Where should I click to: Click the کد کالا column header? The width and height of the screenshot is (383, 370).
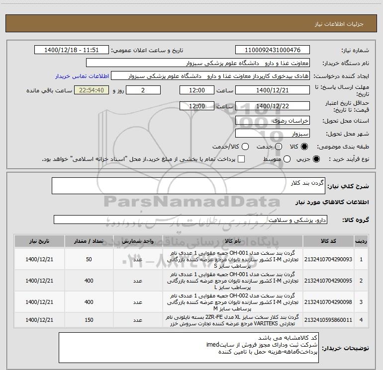328,241
